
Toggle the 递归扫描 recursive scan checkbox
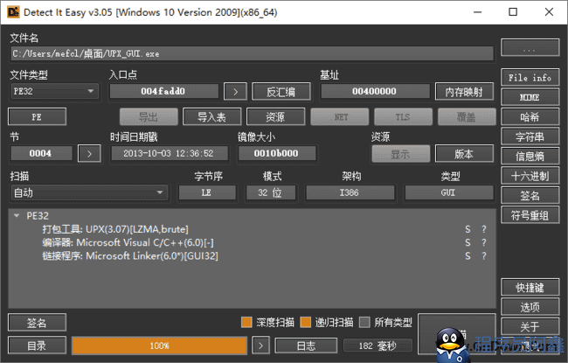tap(305, 322)
